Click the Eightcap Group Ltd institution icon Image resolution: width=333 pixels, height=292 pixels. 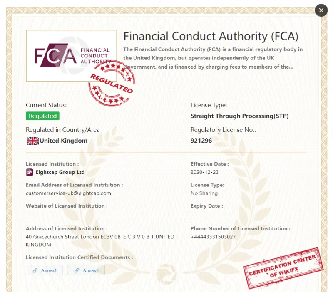[30, 172]
